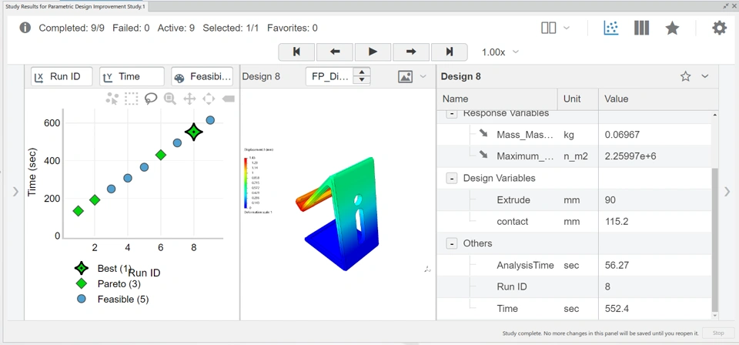Activate lasso selection tool on chart
This screenshot has width=739, height=345.
click(151, 99)
